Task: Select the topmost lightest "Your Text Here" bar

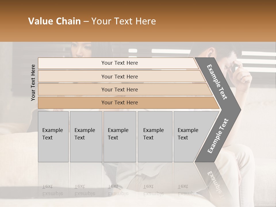Action: pos(119,63)
